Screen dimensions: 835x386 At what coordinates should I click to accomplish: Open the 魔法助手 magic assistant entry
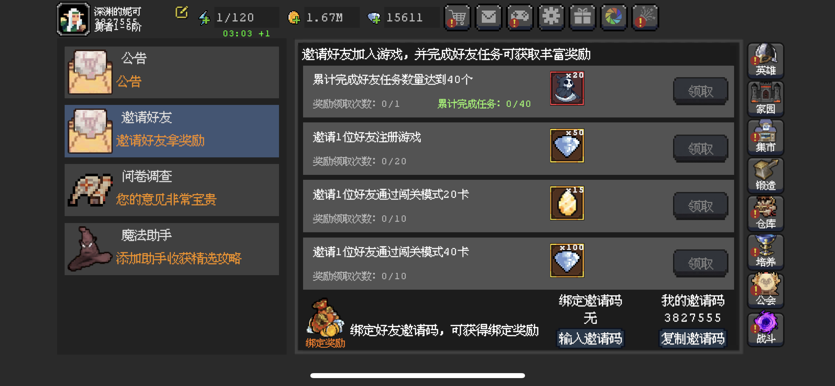click(172, 249)
